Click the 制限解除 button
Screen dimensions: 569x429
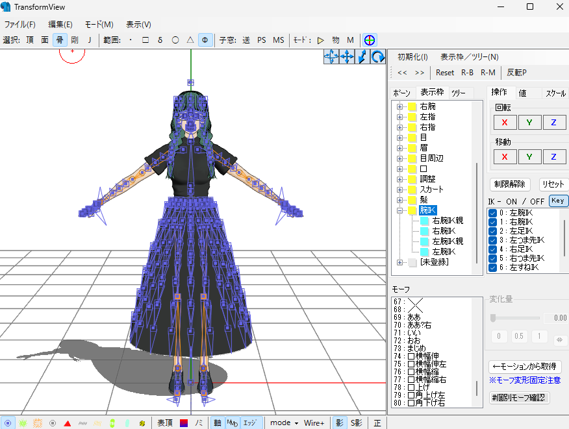(x=509, y=184)
